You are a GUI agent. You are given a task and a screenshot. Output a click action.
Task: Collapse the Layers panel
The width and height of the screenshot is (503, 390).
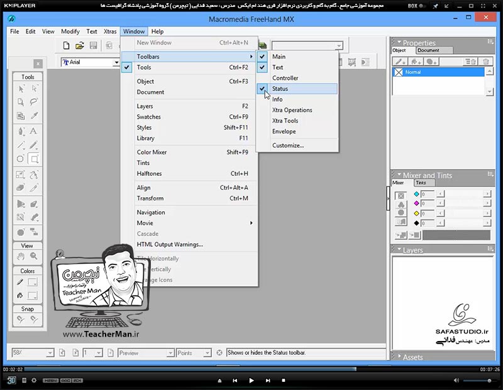pyautogui.click(x=399, y=249)
